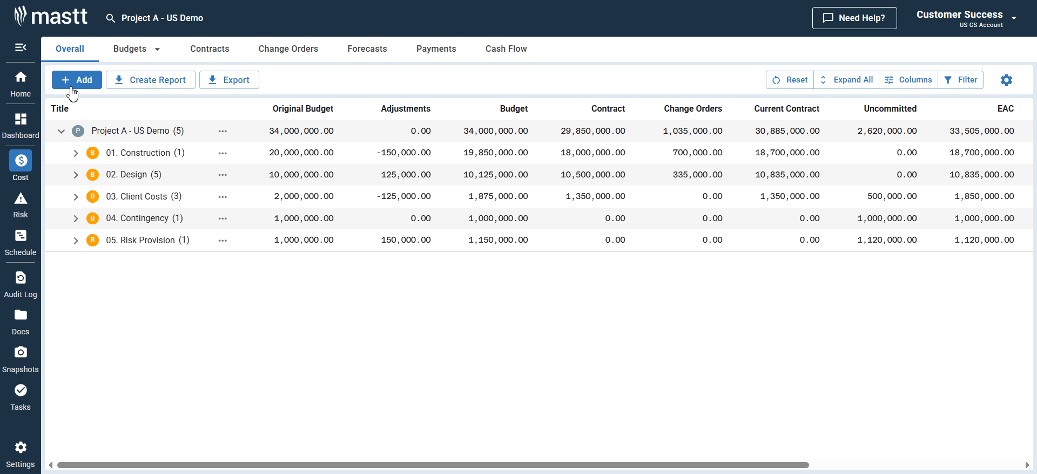Switch to the Overall tab
The width and height of the screenshot is (1037, 474).
point(70,49)
